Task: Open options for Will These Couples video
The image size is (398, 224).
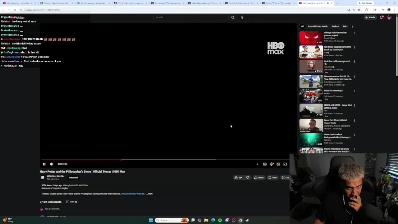Action: [354, 47]
